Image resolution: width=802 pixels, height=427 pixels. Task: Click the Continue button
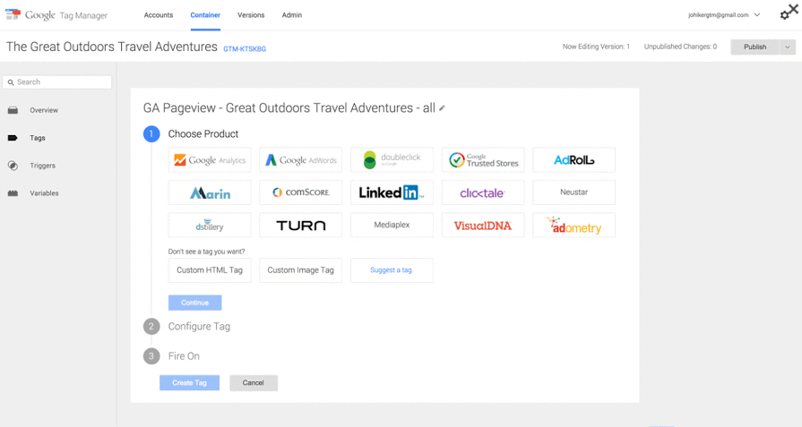coord(194,303)
